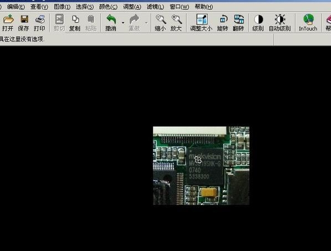
Task: Expand the redo history dropdown arrow
Action: tap(146, 23)
